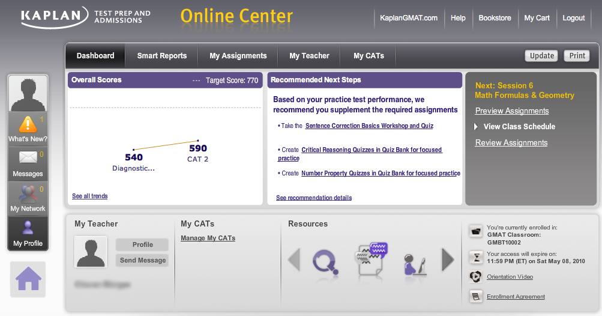Open the Messages envelope icon

(28, 157)
